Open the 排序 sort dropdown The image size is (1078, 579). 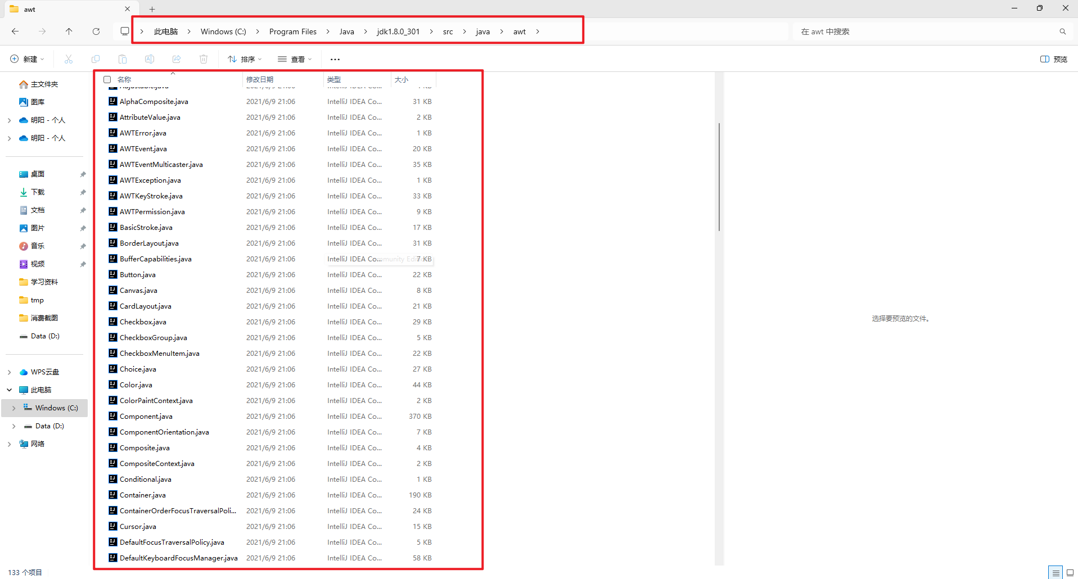(x=245, y=59)
